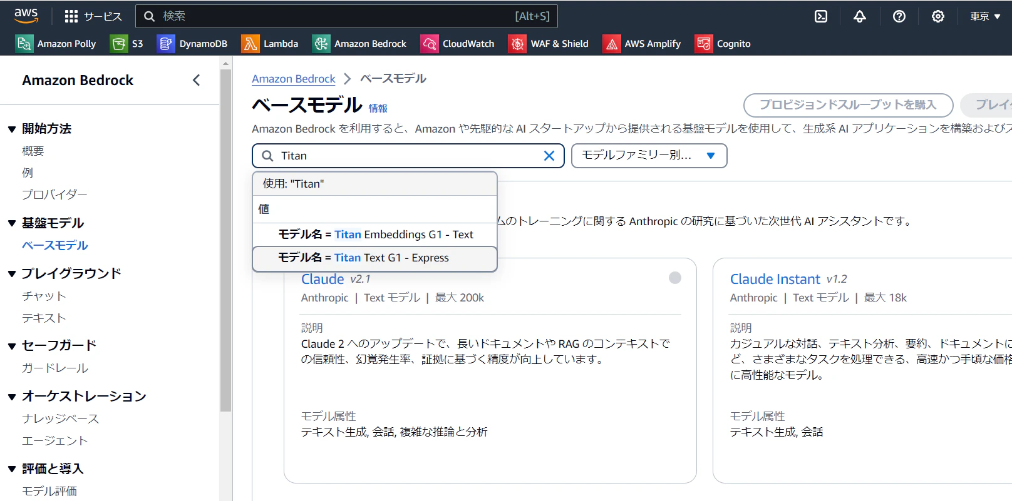Open the S3 shortcut
Screen dimensions: 1012x501
(127, 44)
